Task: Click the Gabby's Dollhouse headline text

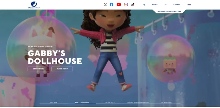Action: pos(55,57)
